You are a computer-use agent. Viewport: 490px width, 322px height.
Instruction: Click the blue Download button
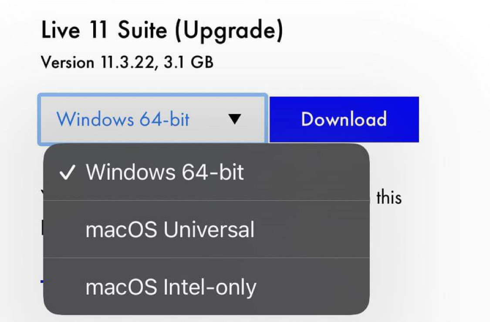(x=344, y=120)
